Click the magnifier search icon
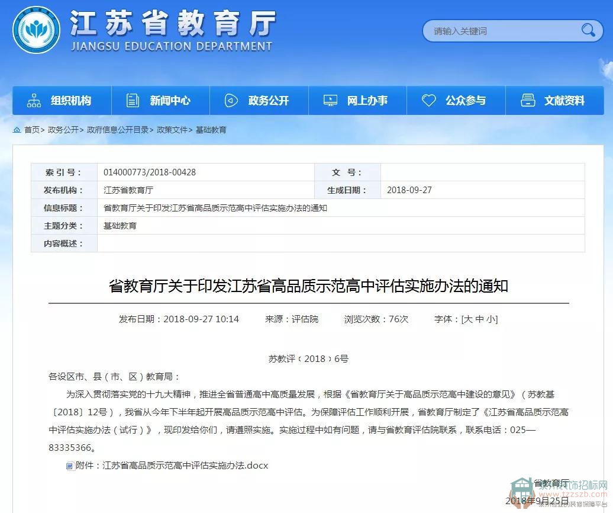The height and width of the screenshot is (513, 613). pos(588,30)
